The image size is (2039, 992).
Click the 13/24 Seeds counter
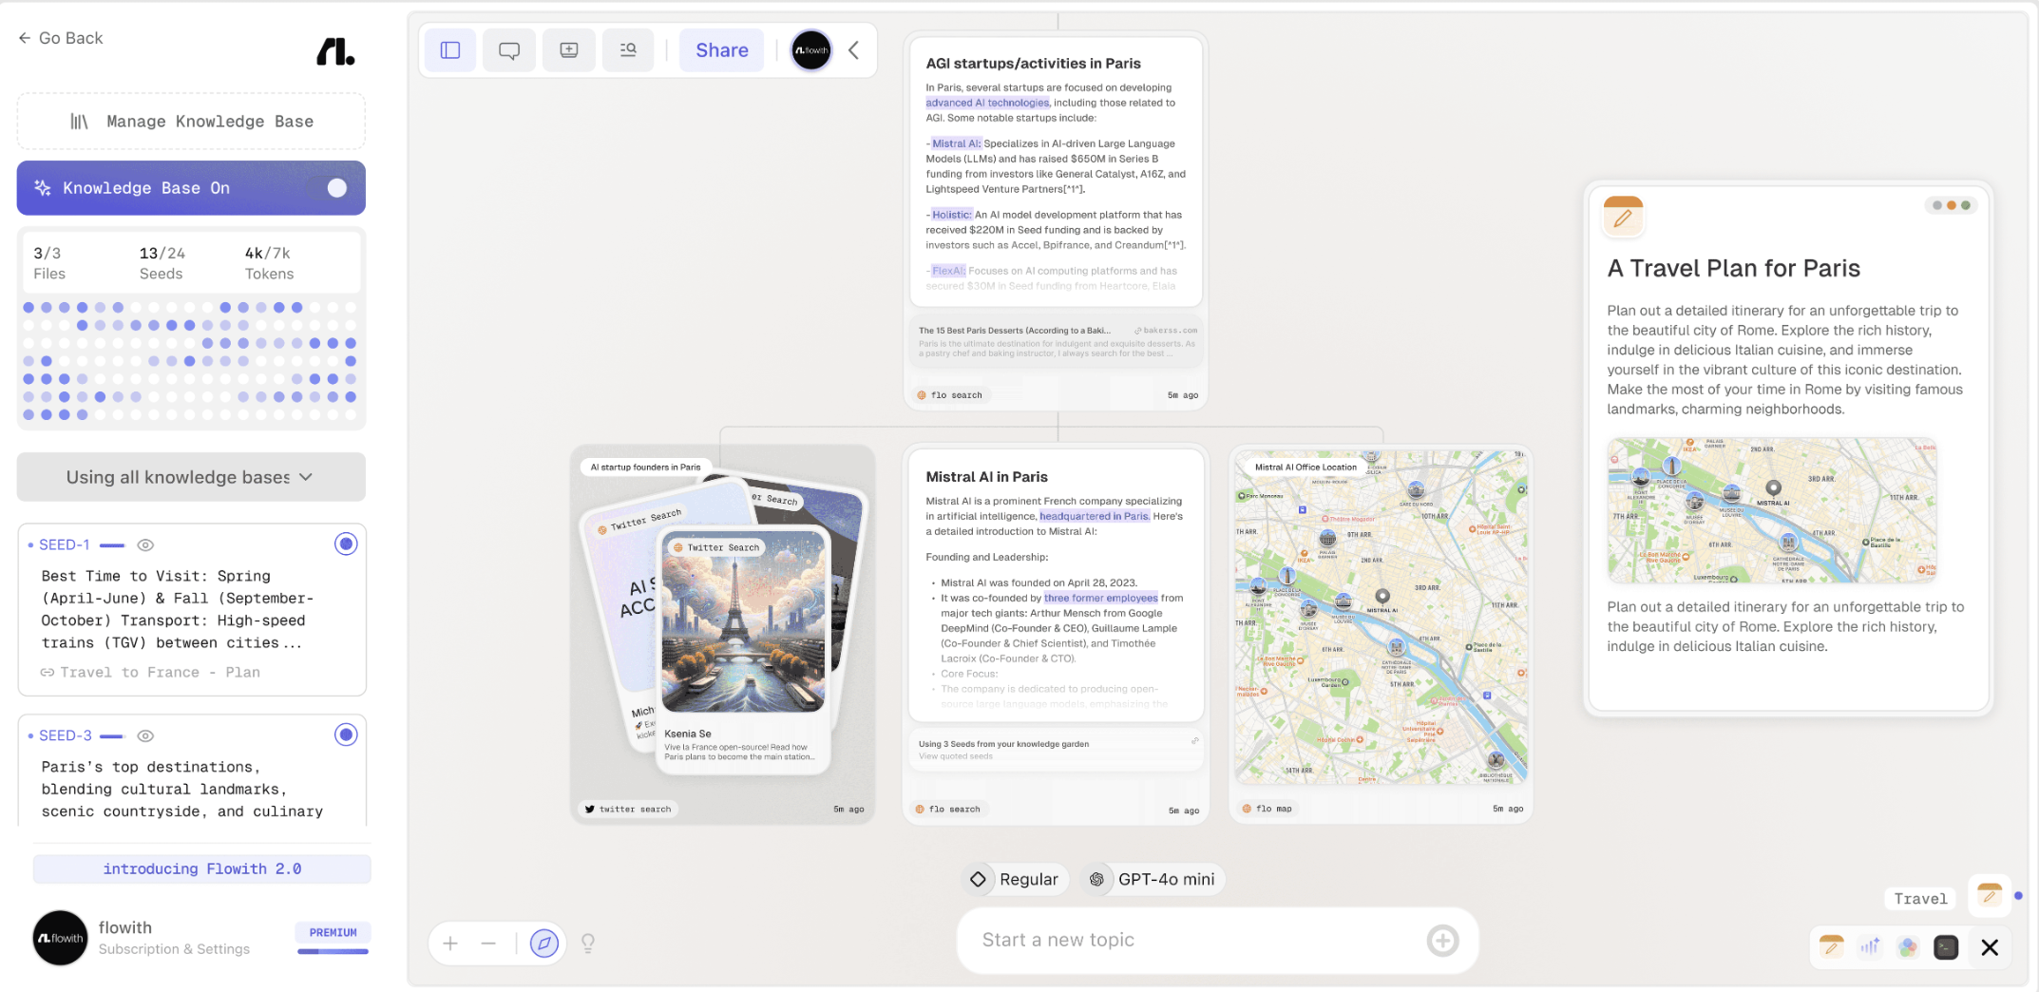coord(162,263)
